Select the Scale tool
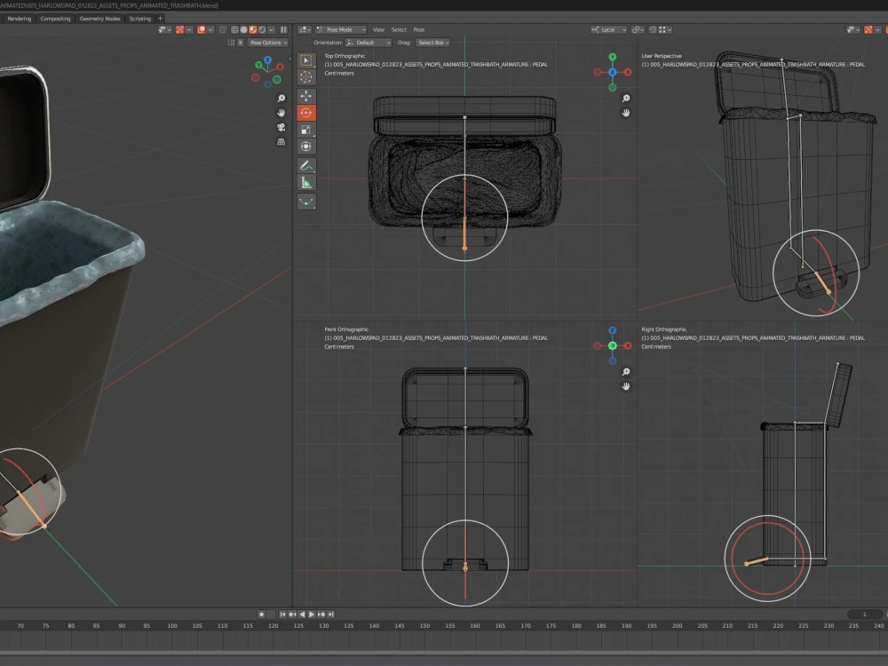Screen dimensions: 888x666 click(306, 131)
